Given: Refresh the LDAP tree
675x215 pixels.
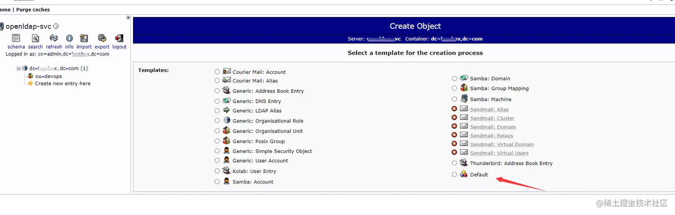Looking at the screenshot, I should (54, 38).
